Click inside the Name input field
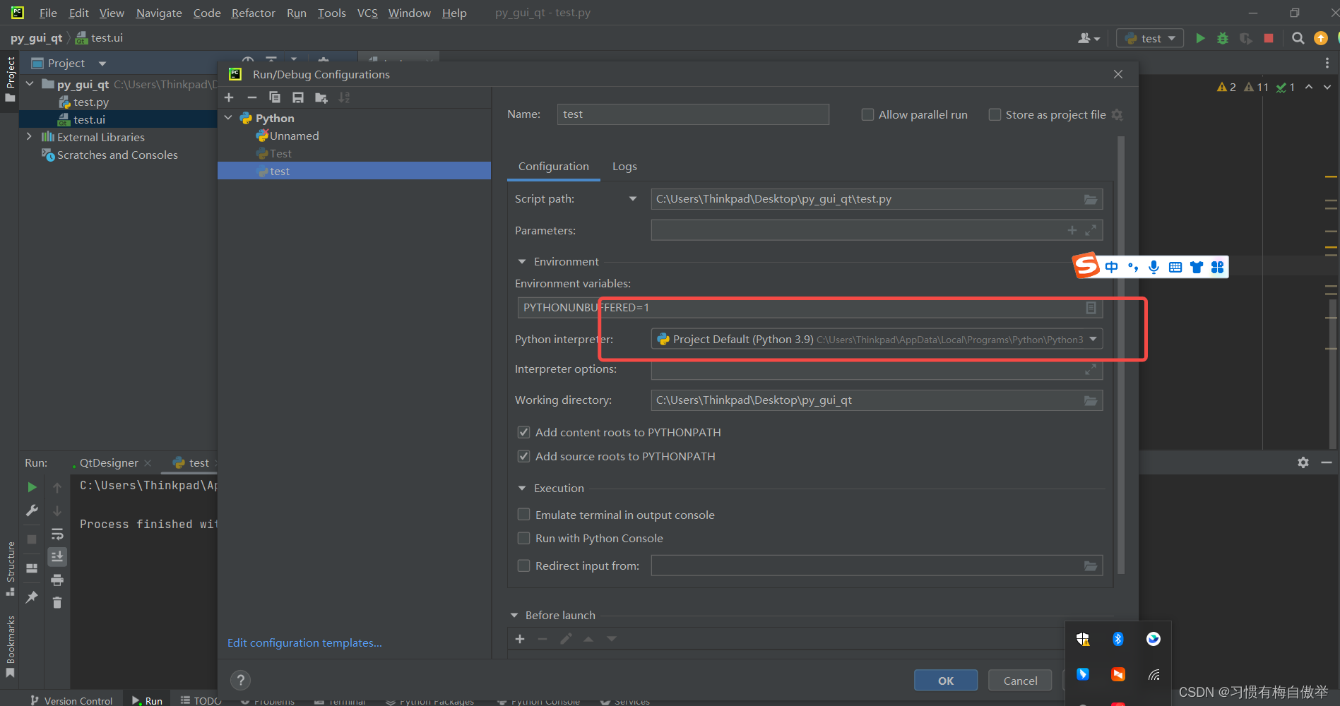 (692, 114)
